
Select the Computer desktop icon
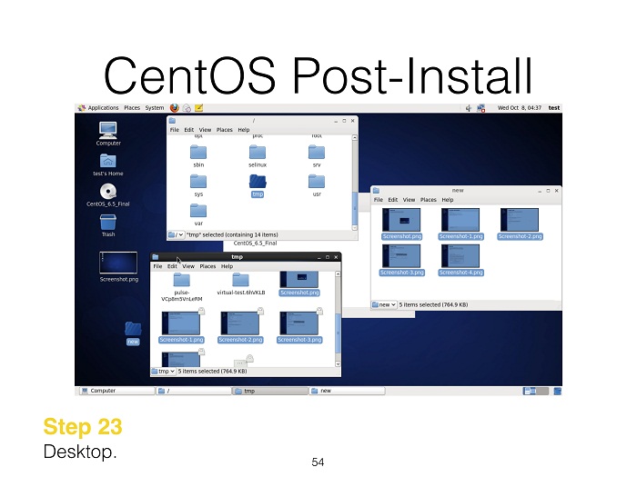[108, 134]
